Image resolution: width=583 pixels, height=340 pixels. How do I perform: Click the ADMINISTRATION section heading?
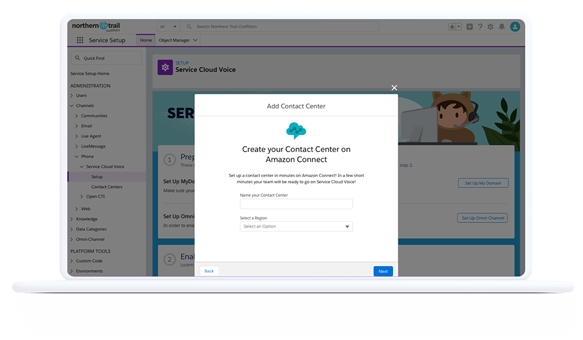90,86
